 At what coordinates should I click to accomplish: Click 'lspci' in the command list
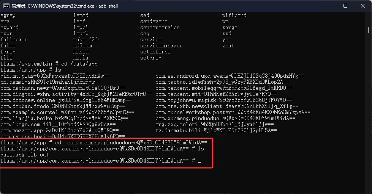click(81, 28)
